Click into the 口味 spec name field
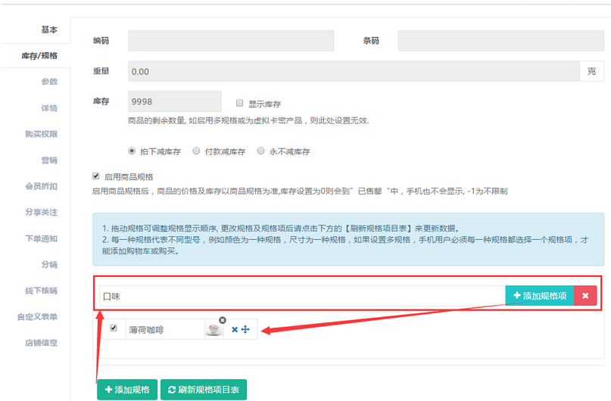This screenshot has width=611, height=401. click(x=301, y=296)
